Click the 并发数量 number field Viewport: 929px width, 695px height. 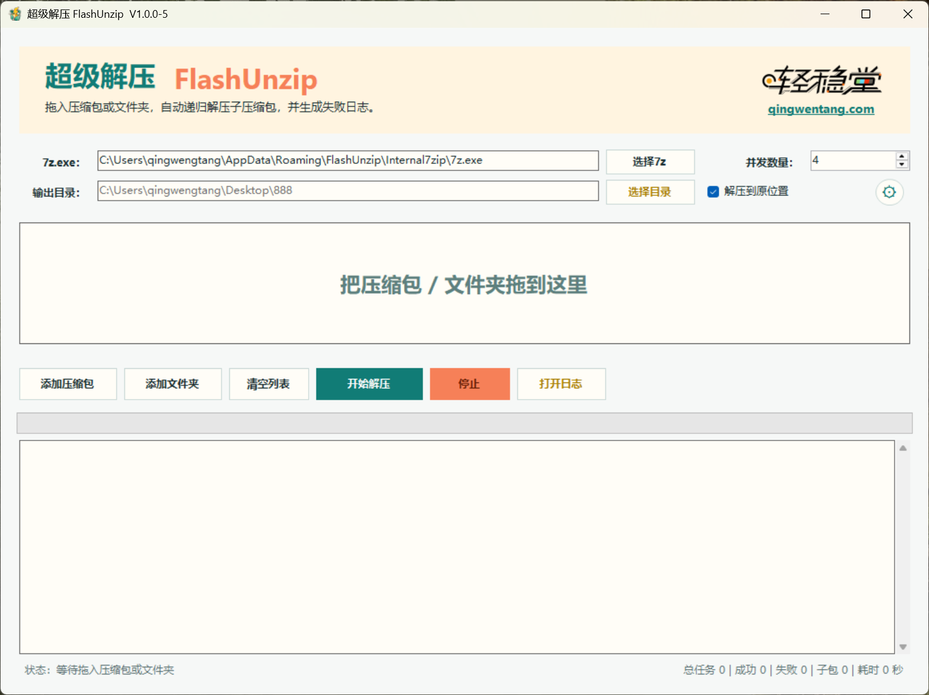[853, 160]
